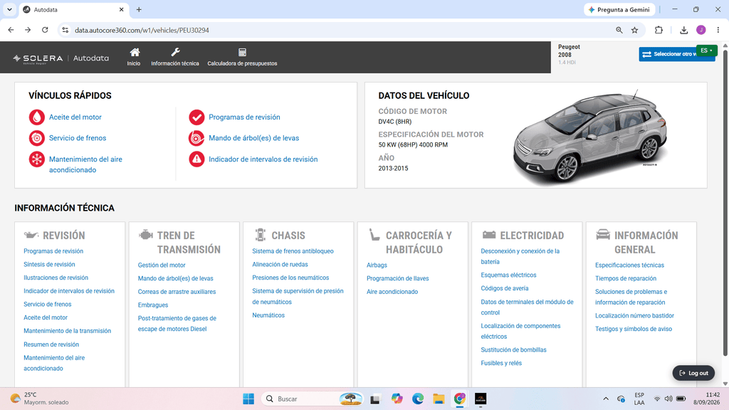Screen dimensions: 729x410
Task: Click the Log out button
Action: (693, 373)
